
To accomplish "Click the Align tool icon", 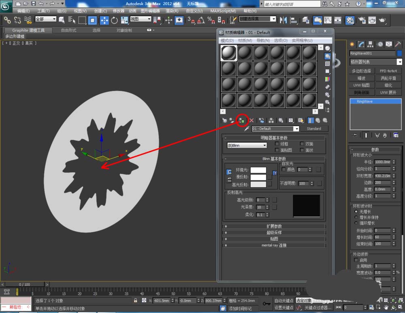I will (293, 20).
